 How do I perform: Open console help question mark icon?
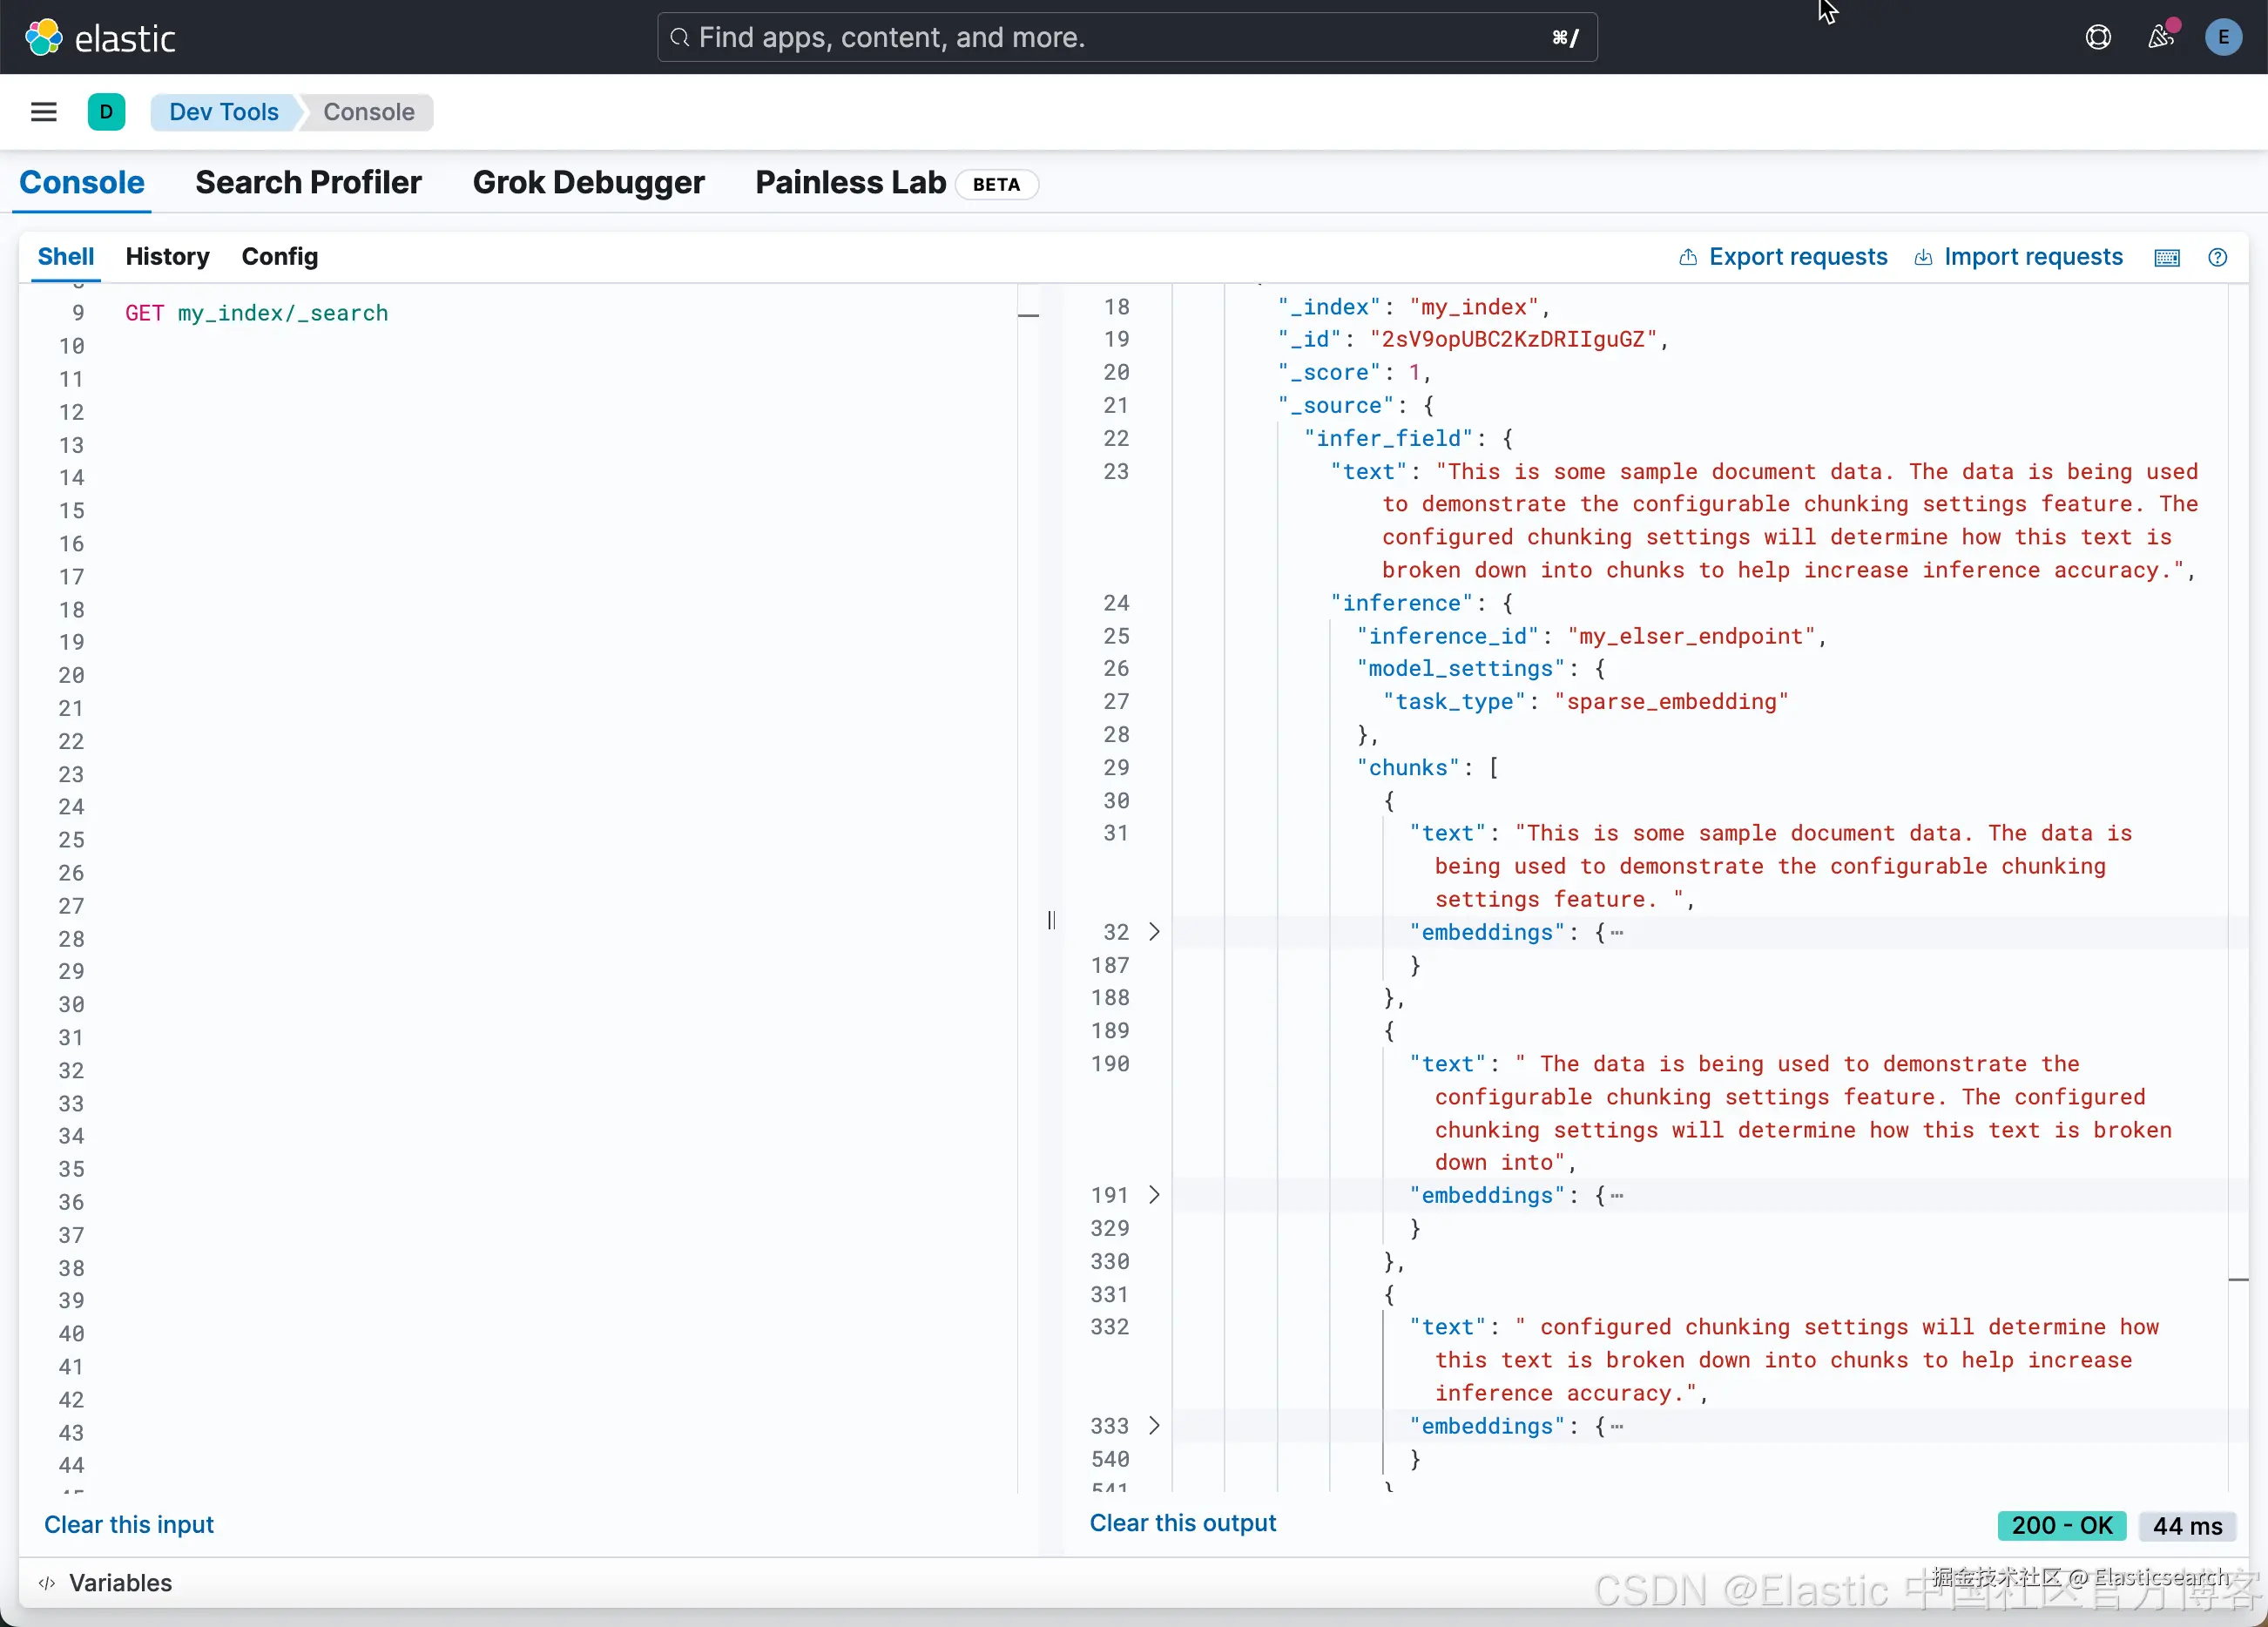point(2217,258)
